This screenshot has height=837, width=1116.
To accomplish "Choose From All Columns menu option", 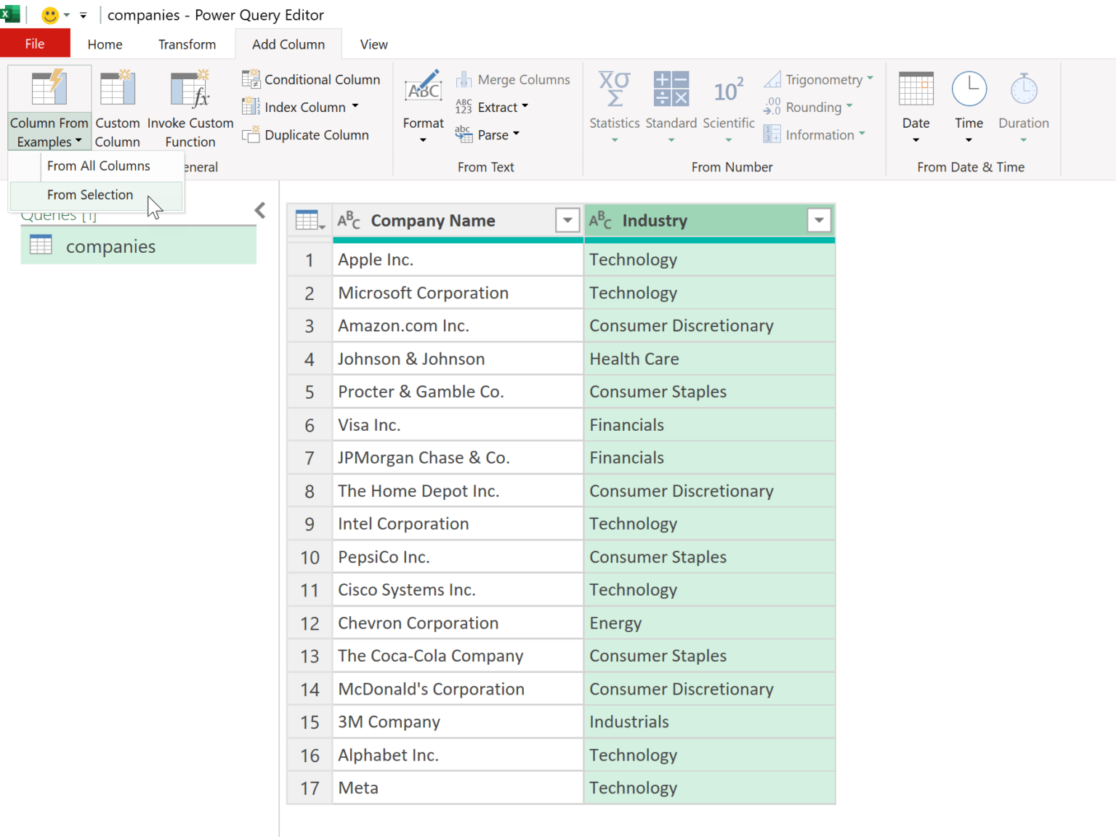I will click(99, 166).
